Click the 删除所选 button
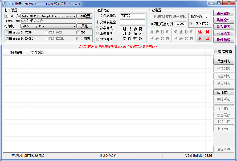 [223, 99]
